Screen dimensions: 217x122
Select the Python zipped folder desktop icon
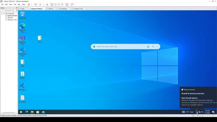click(23, 75)
